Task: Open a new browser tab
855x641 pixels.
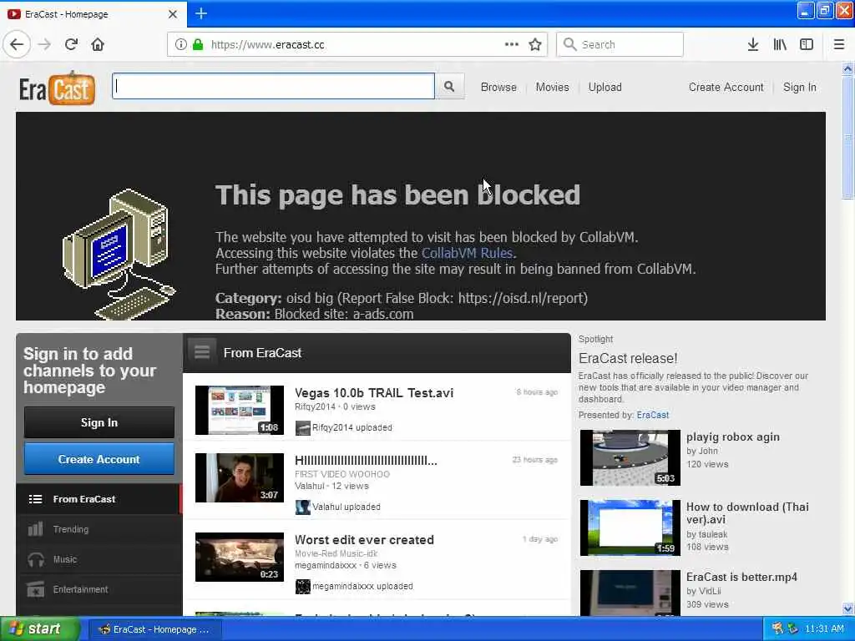Action: (200, 13)
